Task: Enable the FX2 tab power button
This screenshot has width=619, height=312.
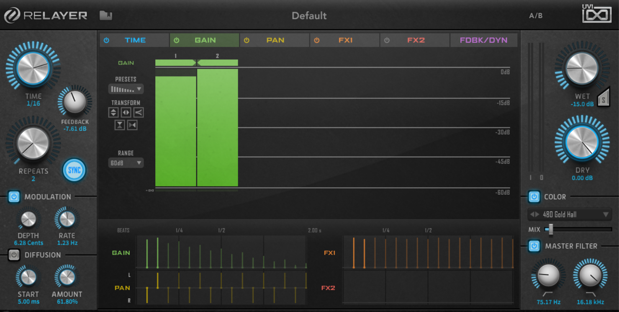Action: pos(387,40)
